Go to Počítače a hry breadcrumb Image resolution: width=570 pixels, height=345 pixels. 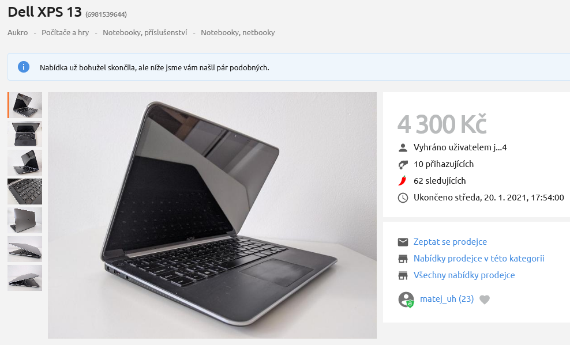(x=65, y=33)
